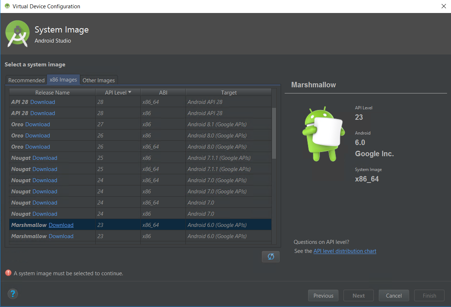Viewport: 451px width, 307px height.
Task: Click the API Level value "23" in details panel
Action: (x=359, y=117)
